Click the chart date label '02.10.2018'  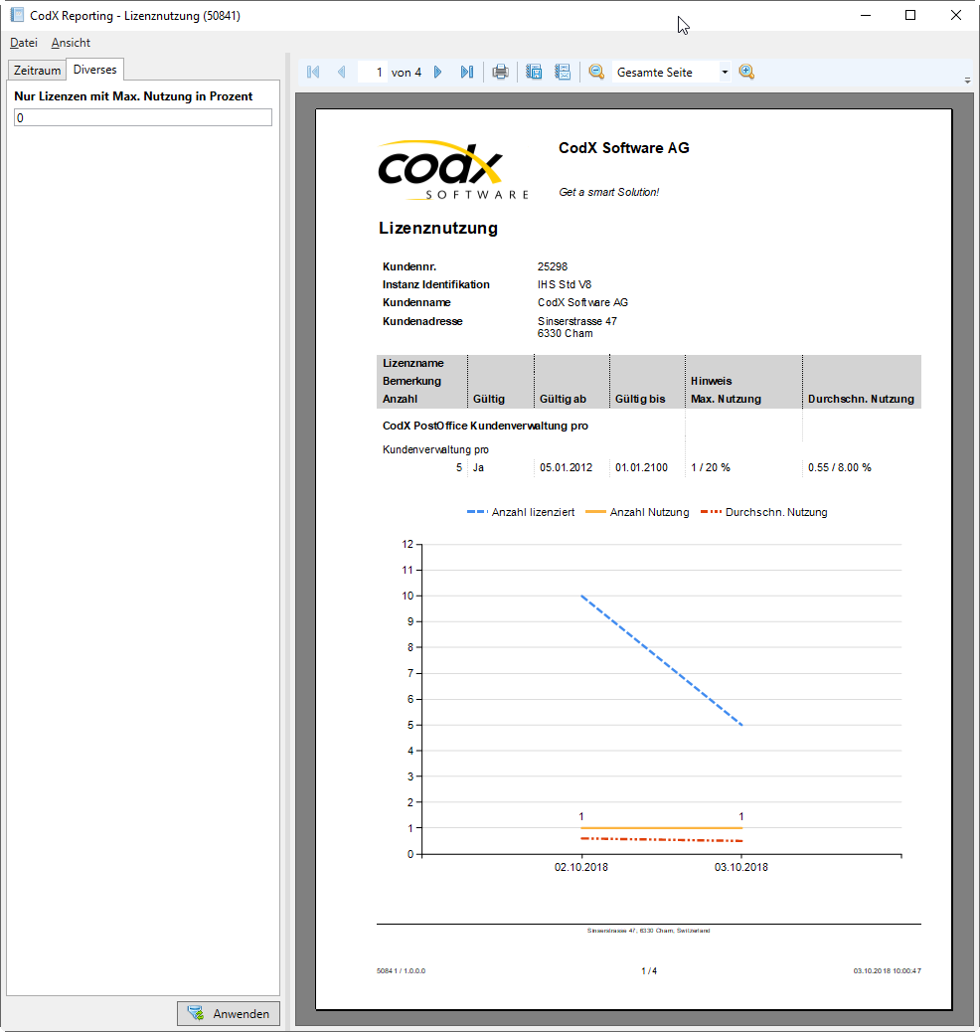(x=581, y=867)
